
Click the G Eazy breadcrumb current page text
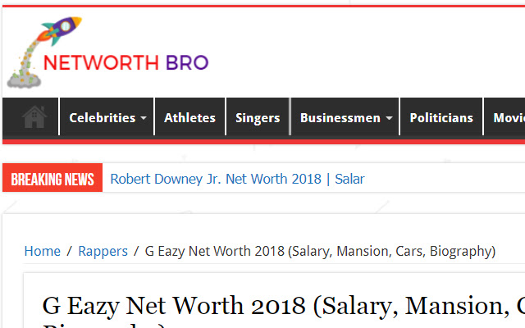(x=320, y=251)
